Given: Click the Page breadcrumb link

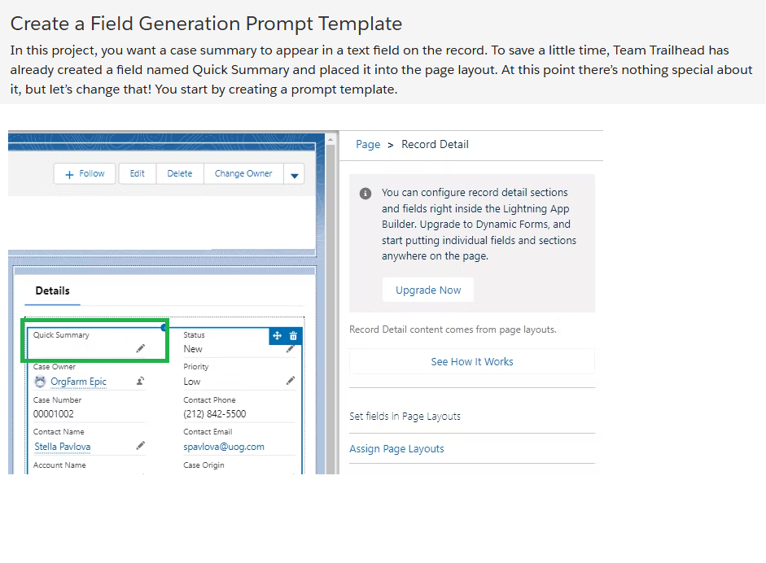Looking at the screenshot, I should click(368, 145).
